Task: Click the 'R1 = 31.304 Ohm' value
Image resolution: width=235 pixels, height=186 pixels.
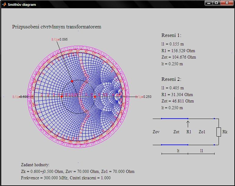Action: click(177, 95)
